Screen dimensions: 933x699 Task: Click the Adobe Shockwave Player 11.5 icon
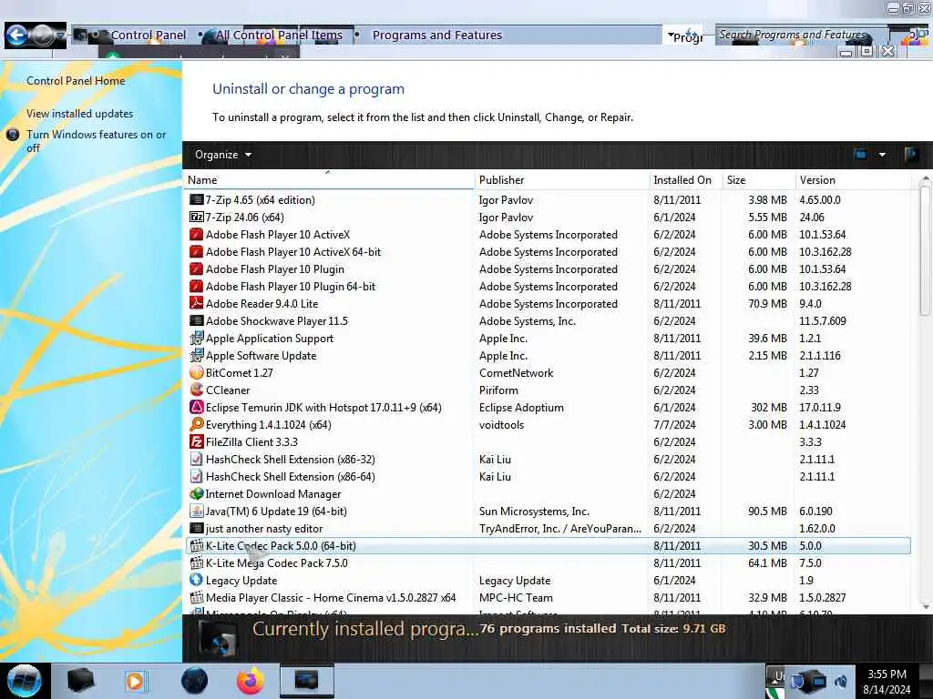[x=197, y=320]
